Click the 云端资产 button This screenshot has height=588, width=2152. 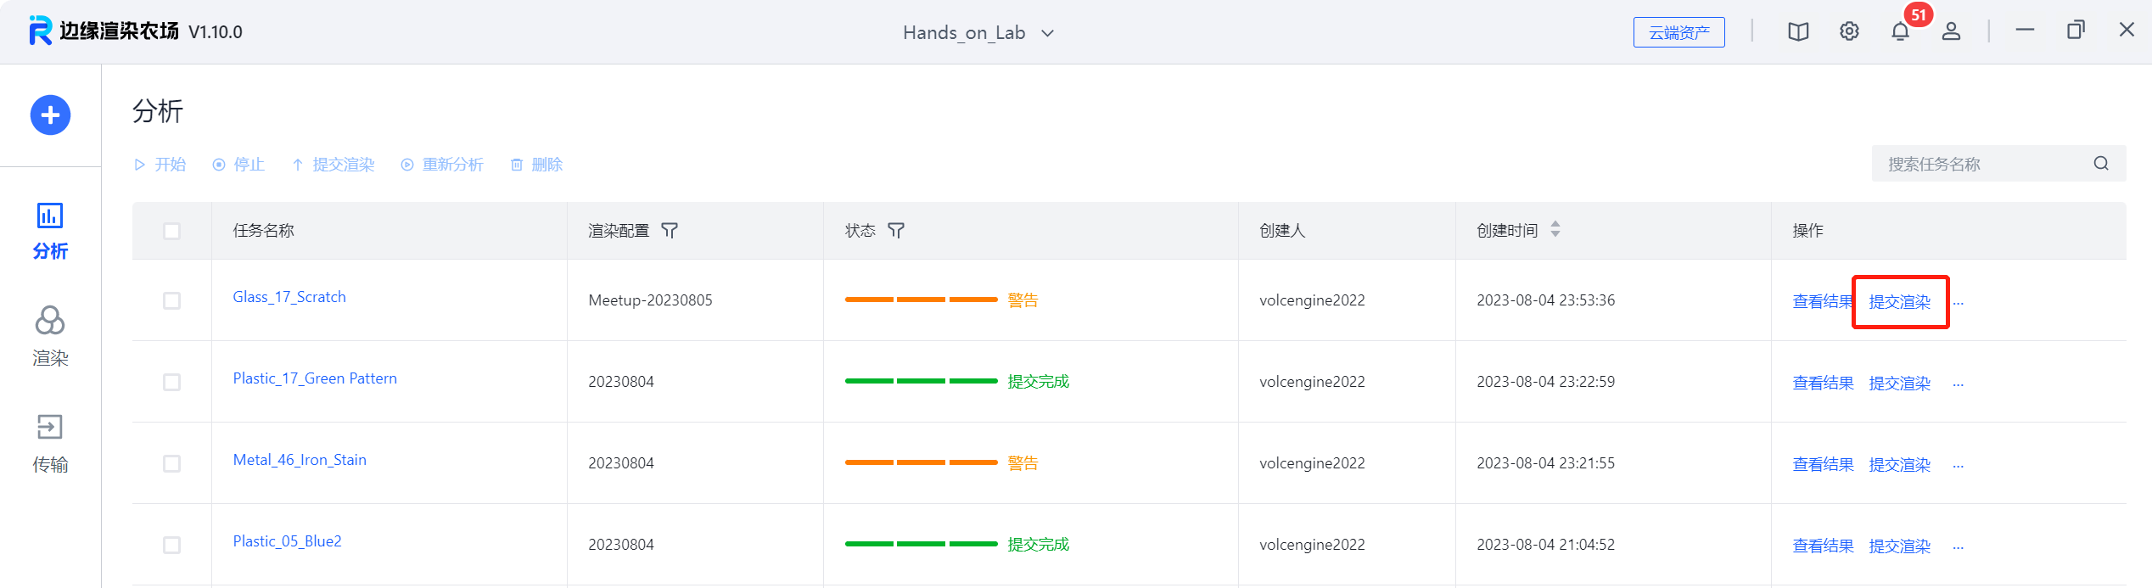[x=1678, y=33]
